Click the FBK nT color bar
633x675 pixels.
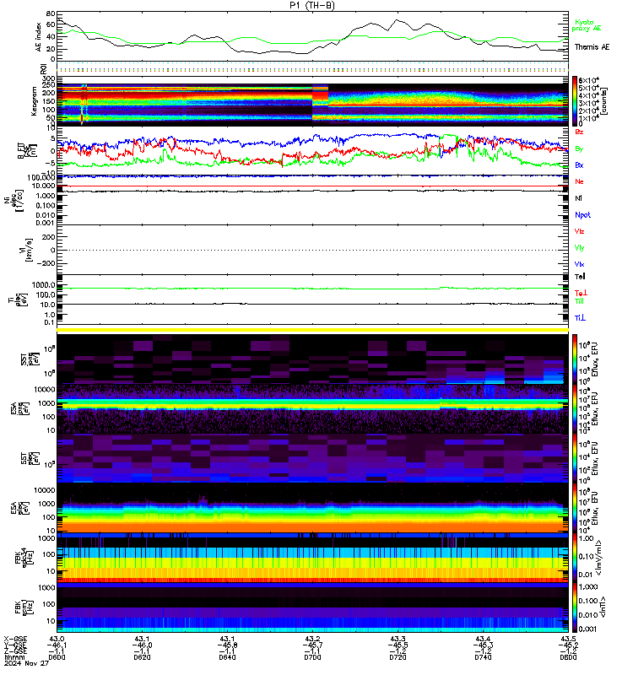point(575,607)
